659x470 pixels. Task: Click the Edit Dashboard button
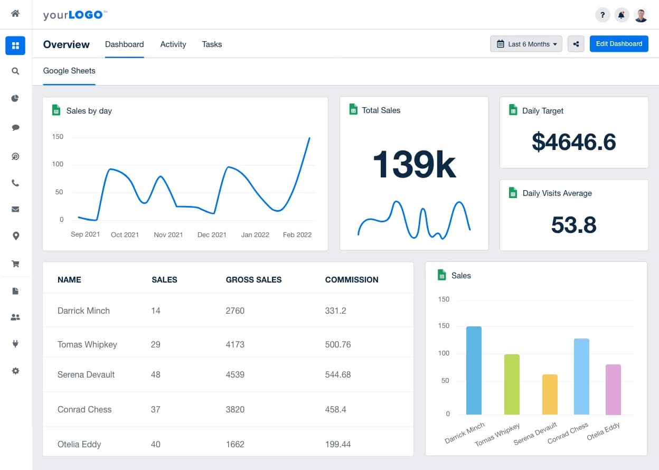click(619, 44)
